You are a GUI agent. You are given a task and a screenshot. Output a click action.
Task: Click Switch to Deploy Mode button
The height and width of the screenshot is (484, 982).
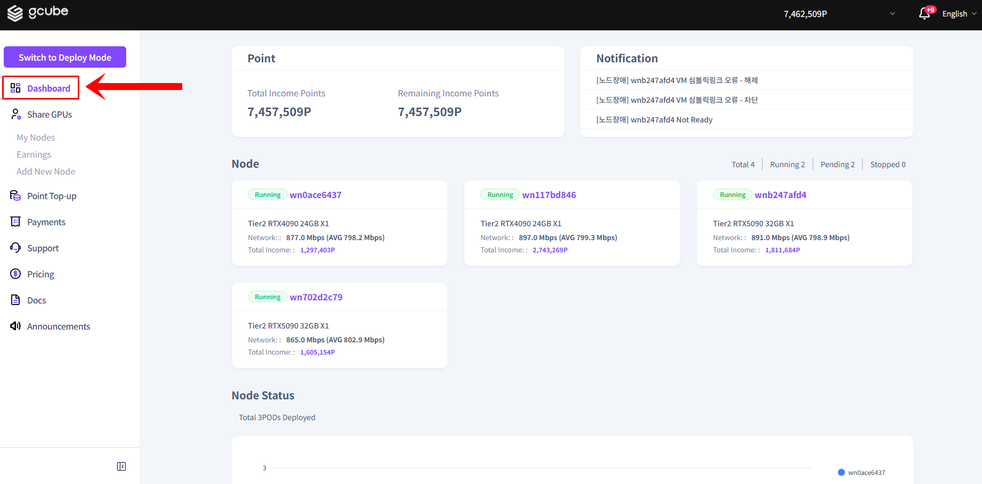click(65, 57)
